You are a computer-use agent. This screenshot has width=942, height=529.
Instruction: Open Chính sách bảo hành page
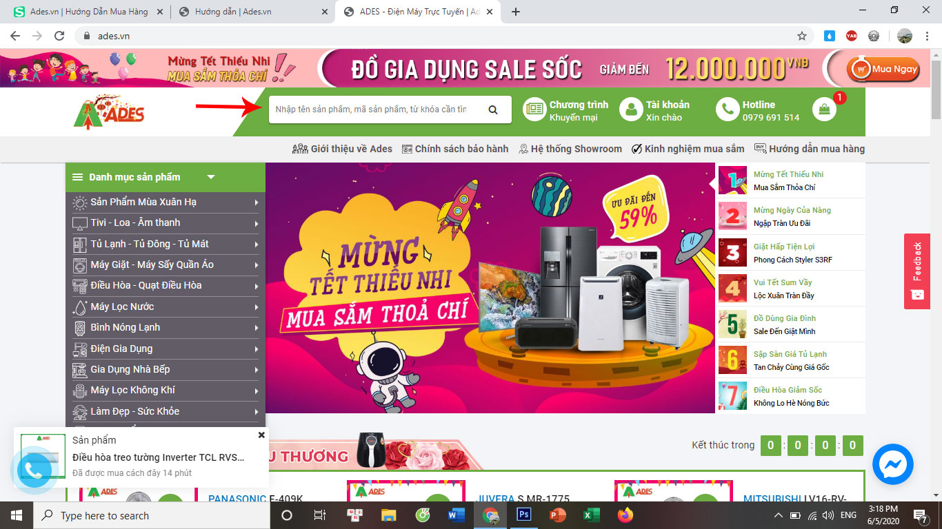455,149
